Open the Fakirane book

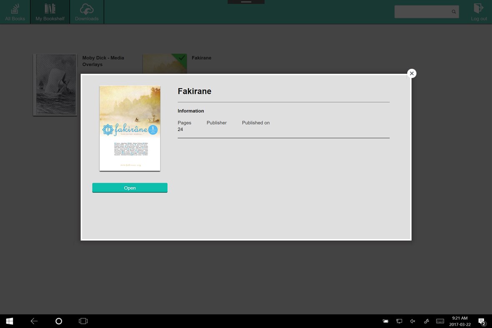click(x=130, y=188)
